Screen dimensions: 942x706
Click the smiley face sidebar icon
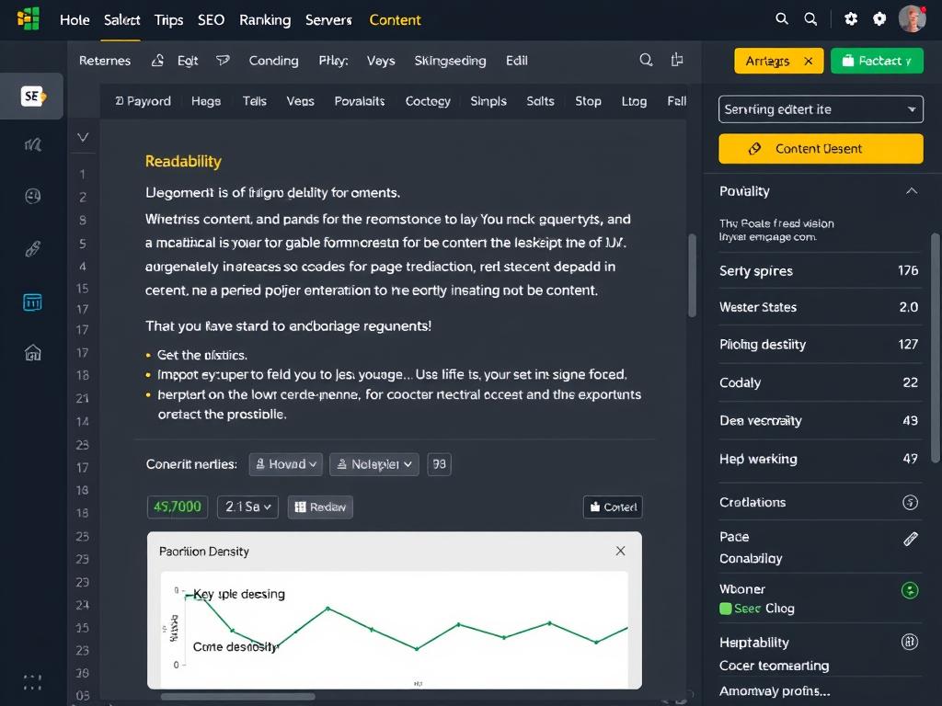31,196
